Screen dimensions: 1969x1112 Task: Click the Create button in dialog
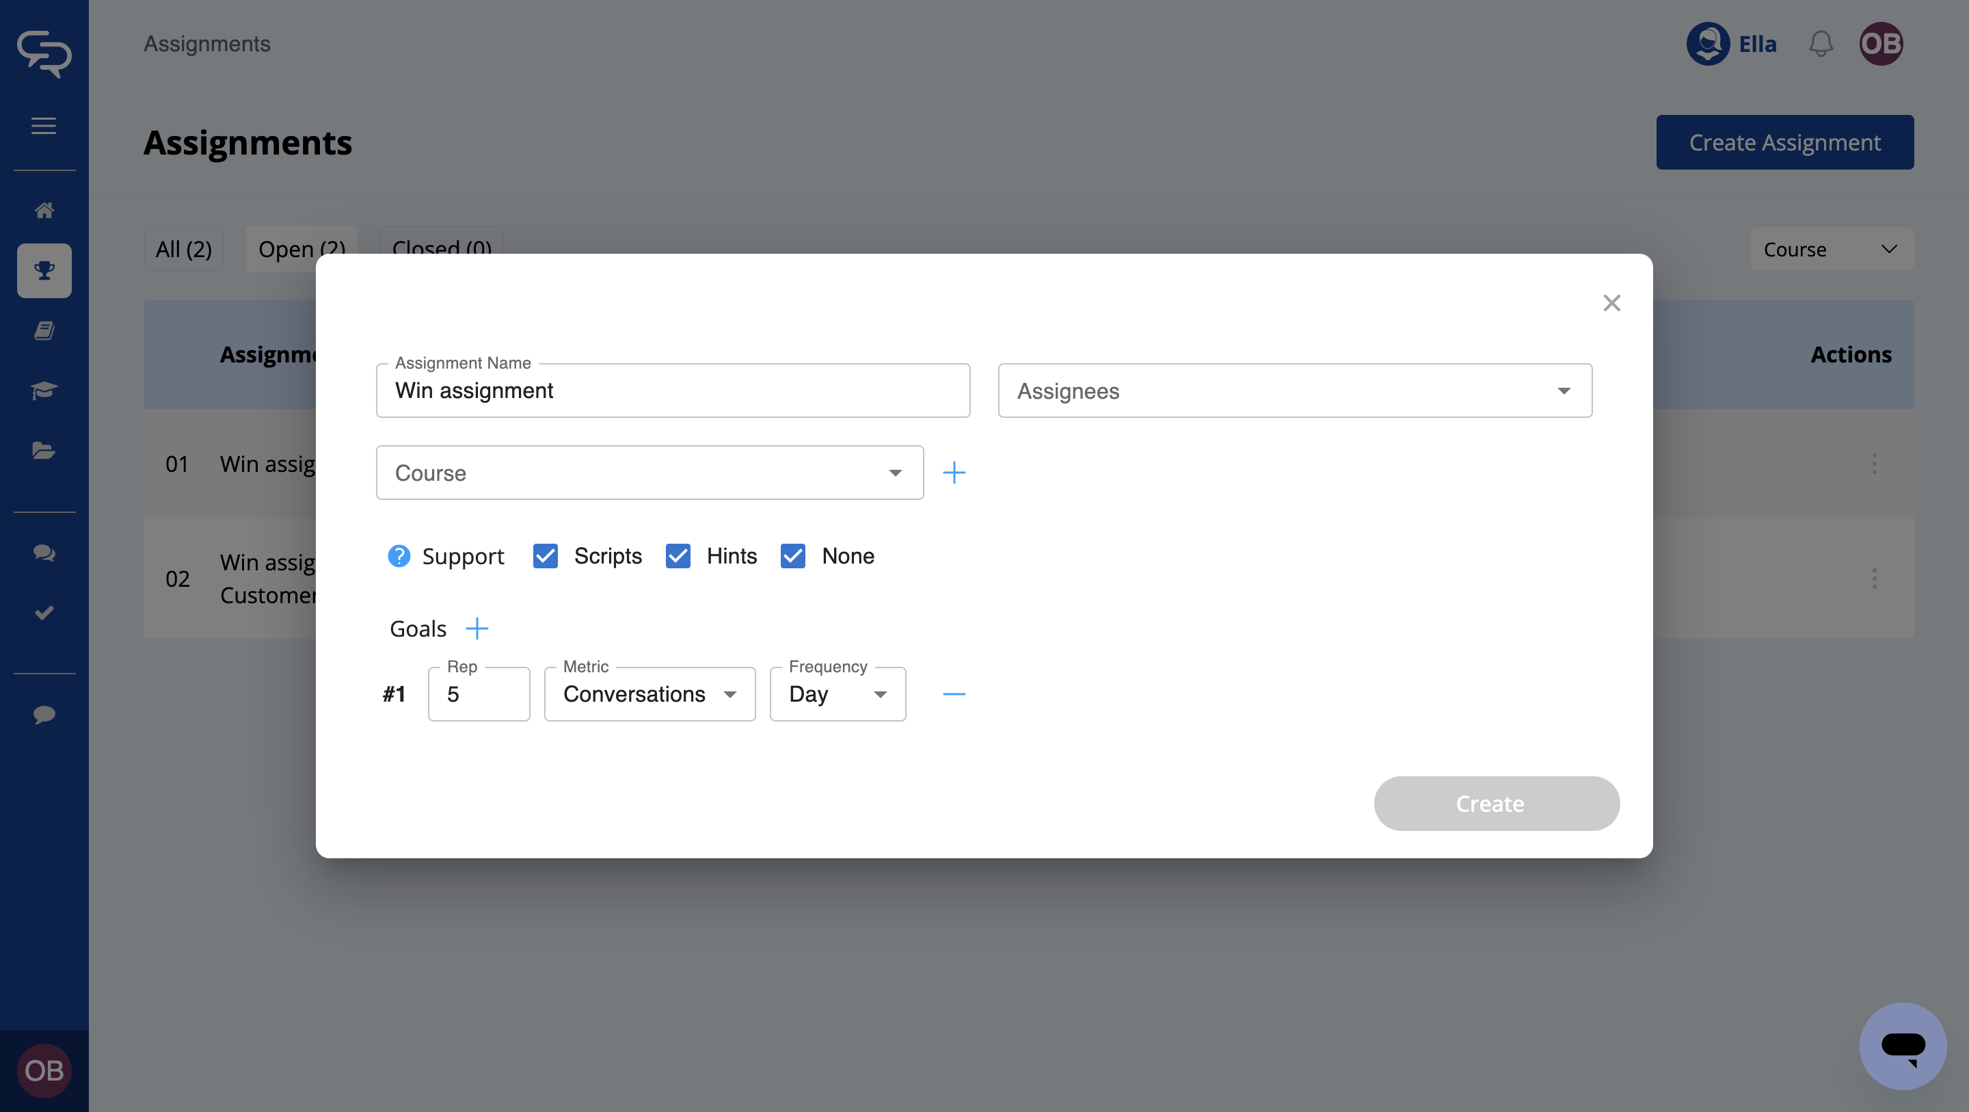[x=1496, y=803]
